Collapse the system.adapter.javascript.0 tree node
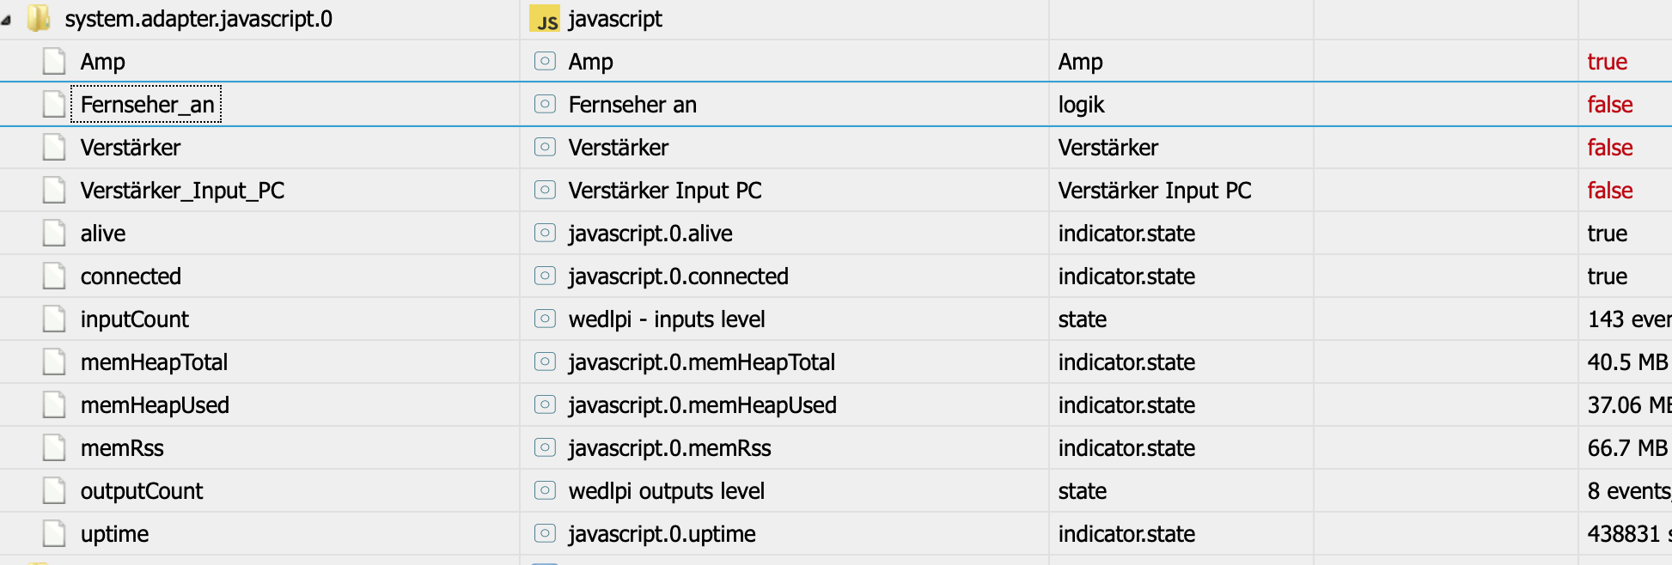Viewport: 1672px width, 565px height. point(7,20)
